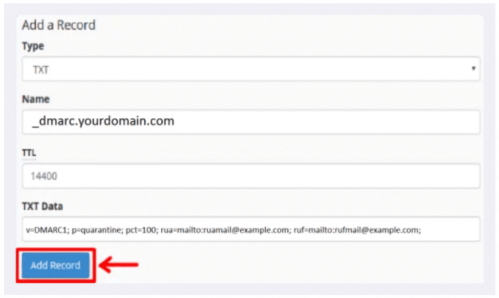Click ruf=mailto:rufmail@example.com text in TXT Data
This screenshot has height=298, width=499.
click(x=357, y=230)
